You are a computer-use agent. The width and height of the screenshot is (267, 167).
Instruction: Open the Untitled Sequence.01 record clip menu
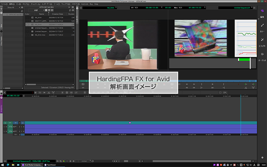coord(235,8)
